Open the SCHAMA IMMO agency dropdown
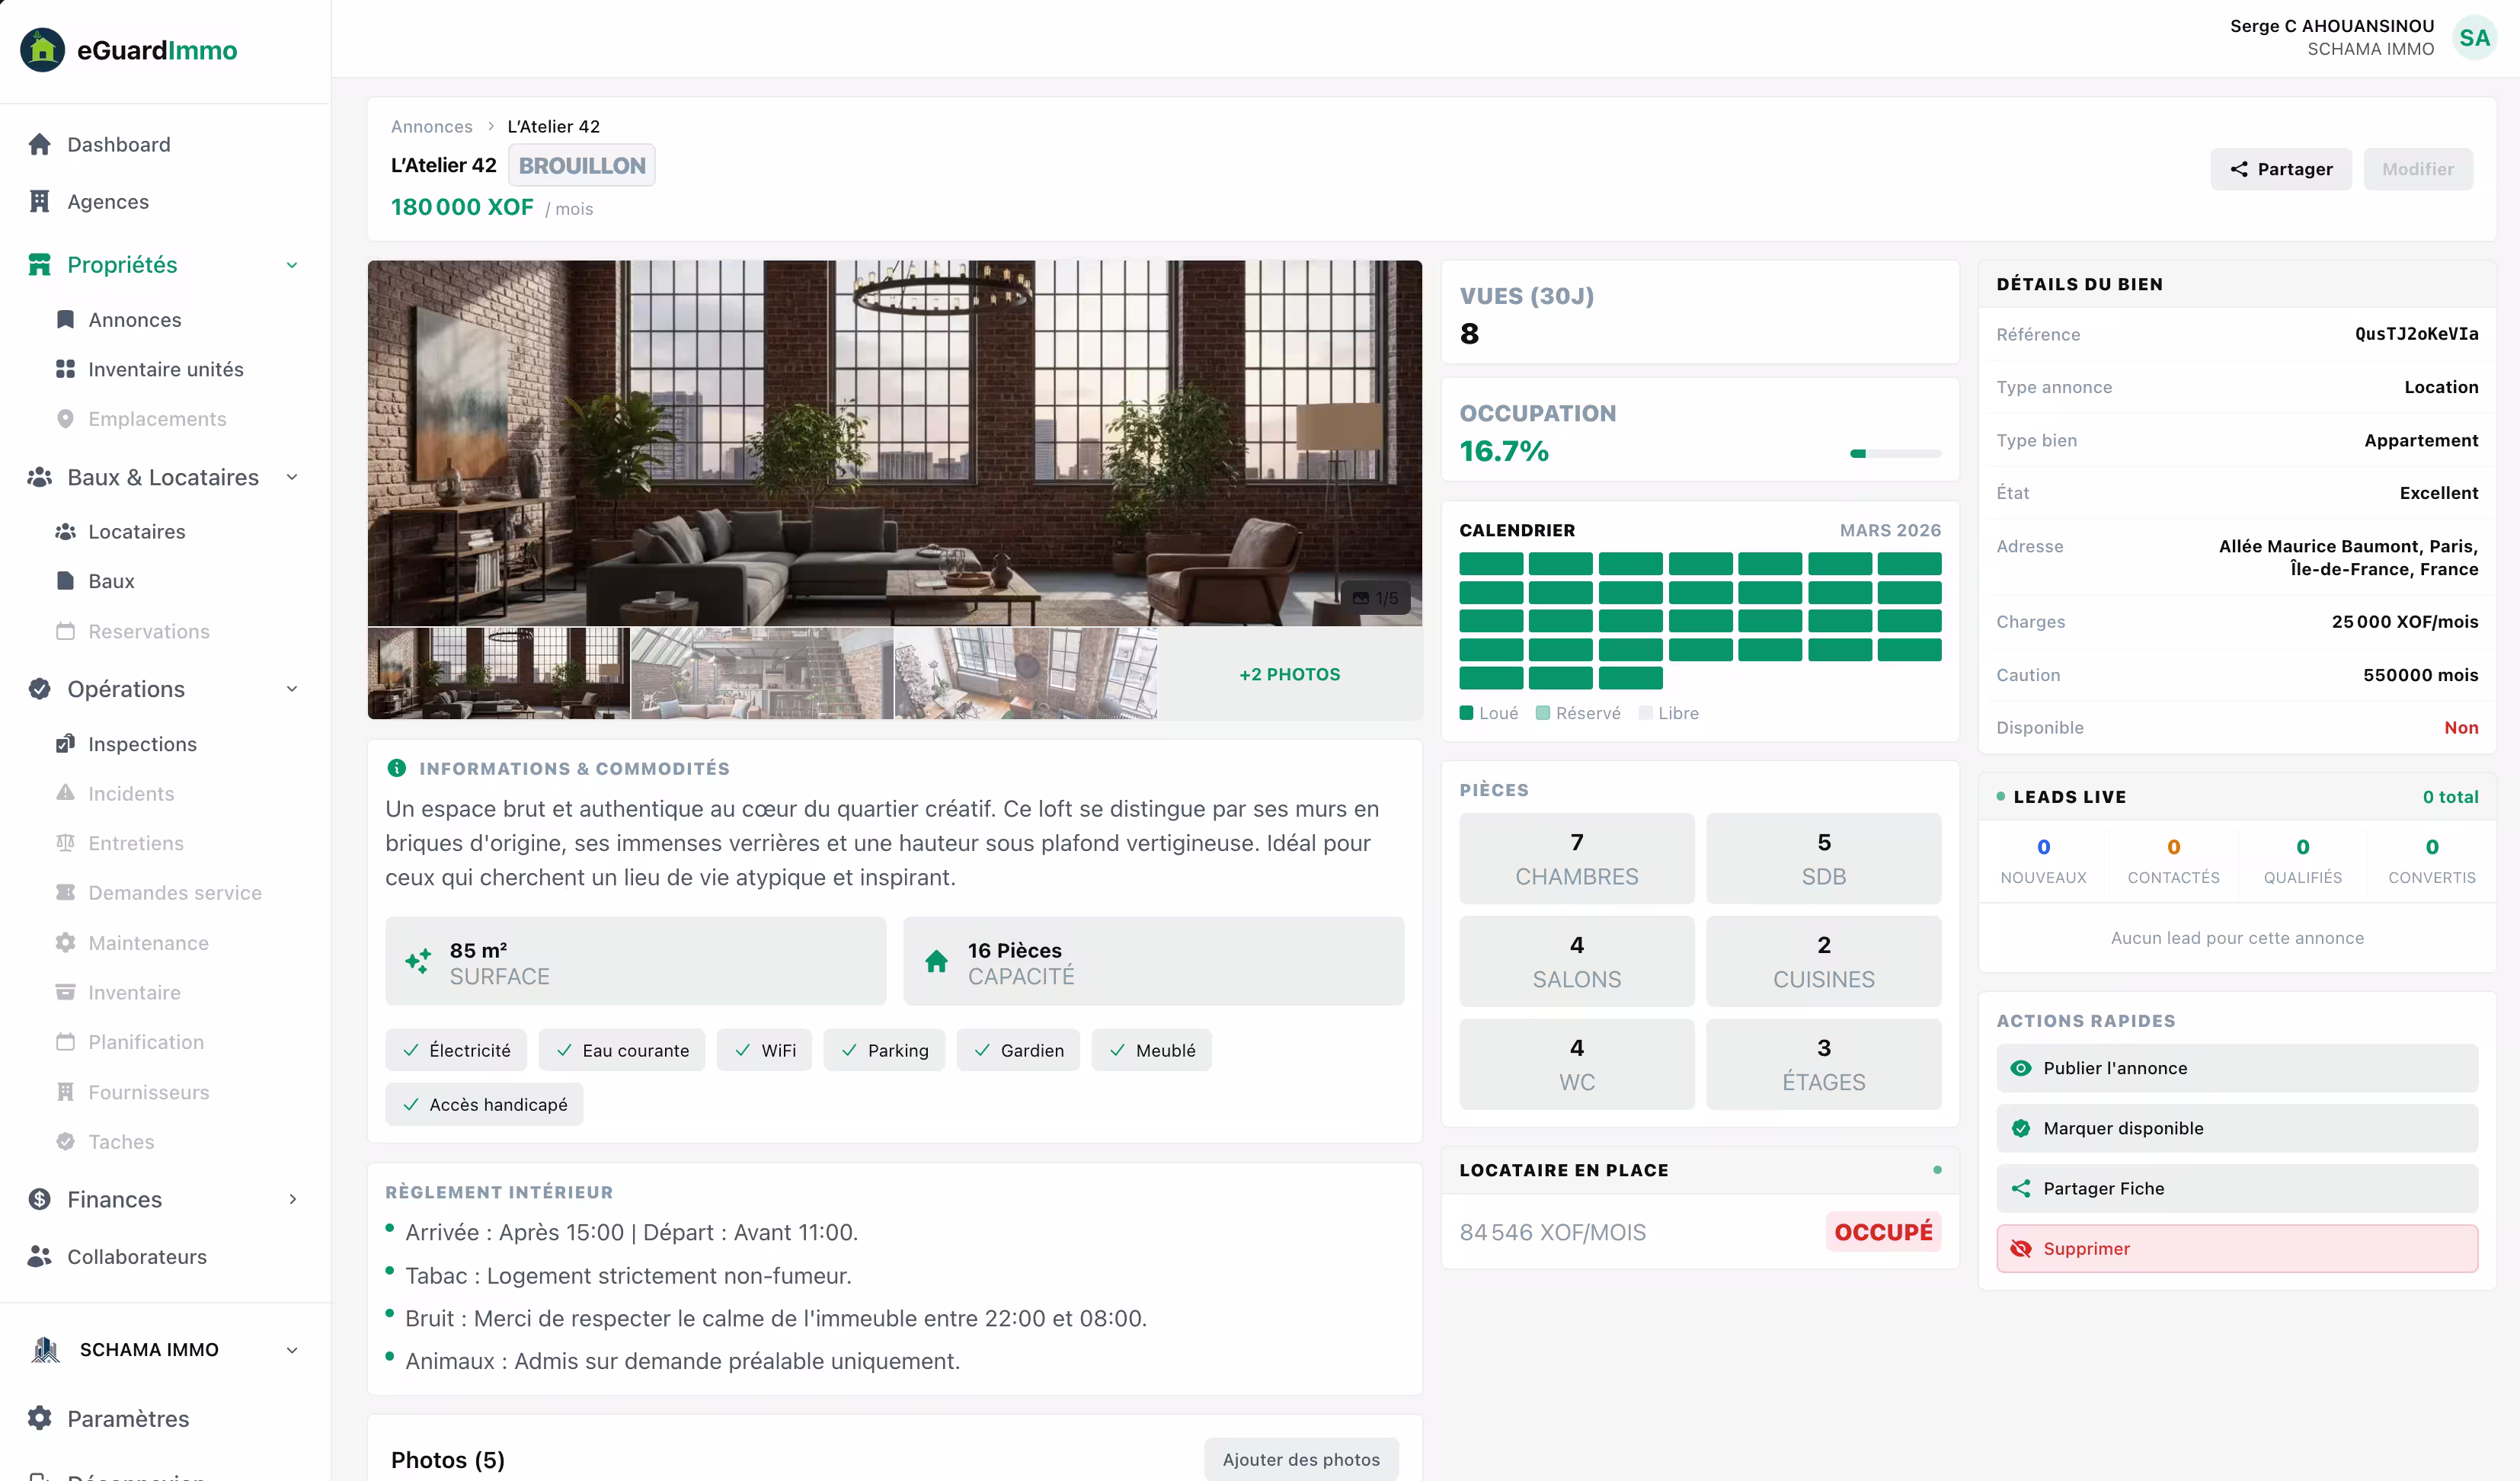 click(292, 1349)
